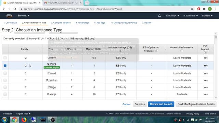Select the t2.small instance checkbox
The height and width of the screenshot is (123, 219).
tap(5, 73)
